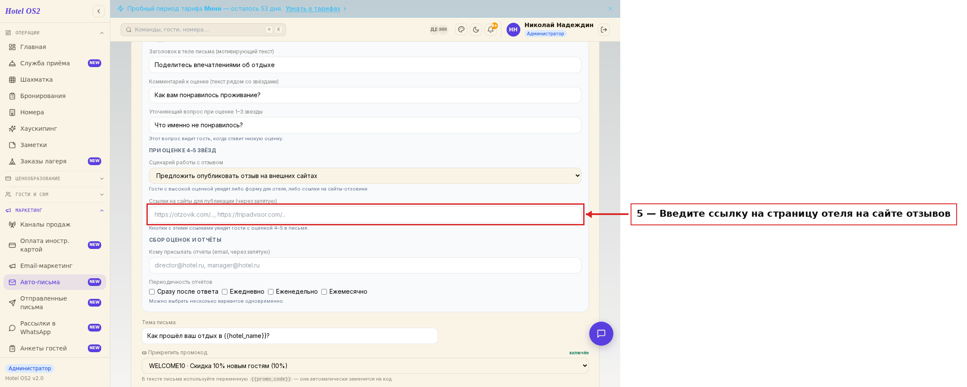Open the notifications bell
This screenshot has width=967, height=387.
(x=491, y=30)
